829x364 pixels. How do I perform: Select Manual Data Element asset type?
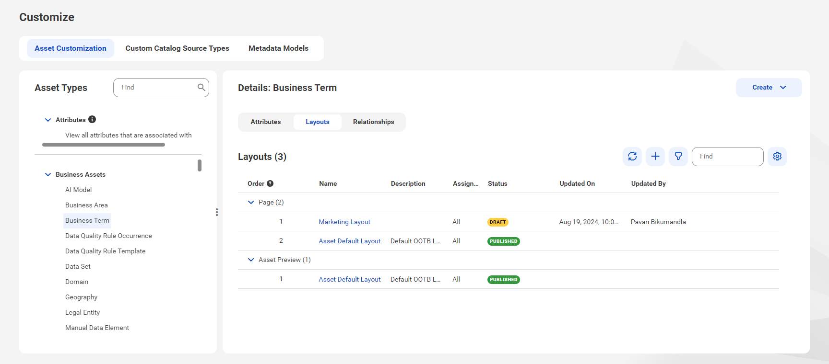click(x=97, y=328)
